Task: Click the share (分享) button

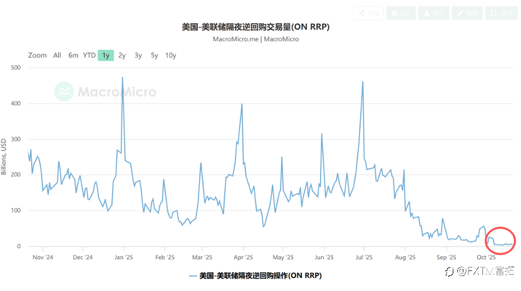Action: (368, 13)
